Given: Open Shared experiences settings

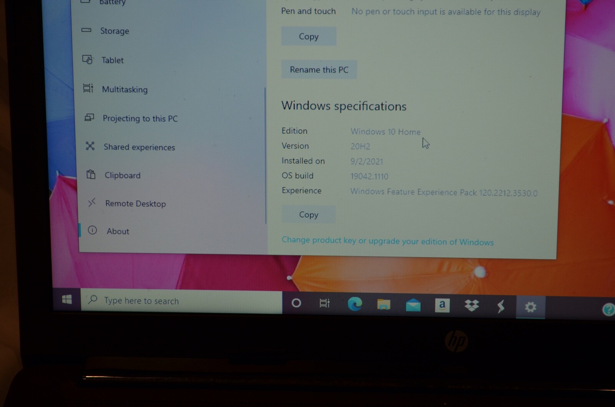Looking at the screenshot, I should pyautogui.click(x=139, y=147).
